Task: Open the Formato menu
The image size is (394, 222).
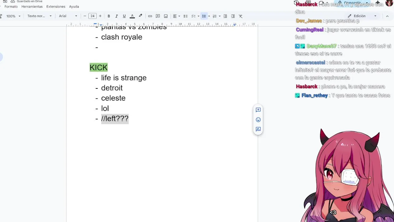Action: (x=11, y=6)
